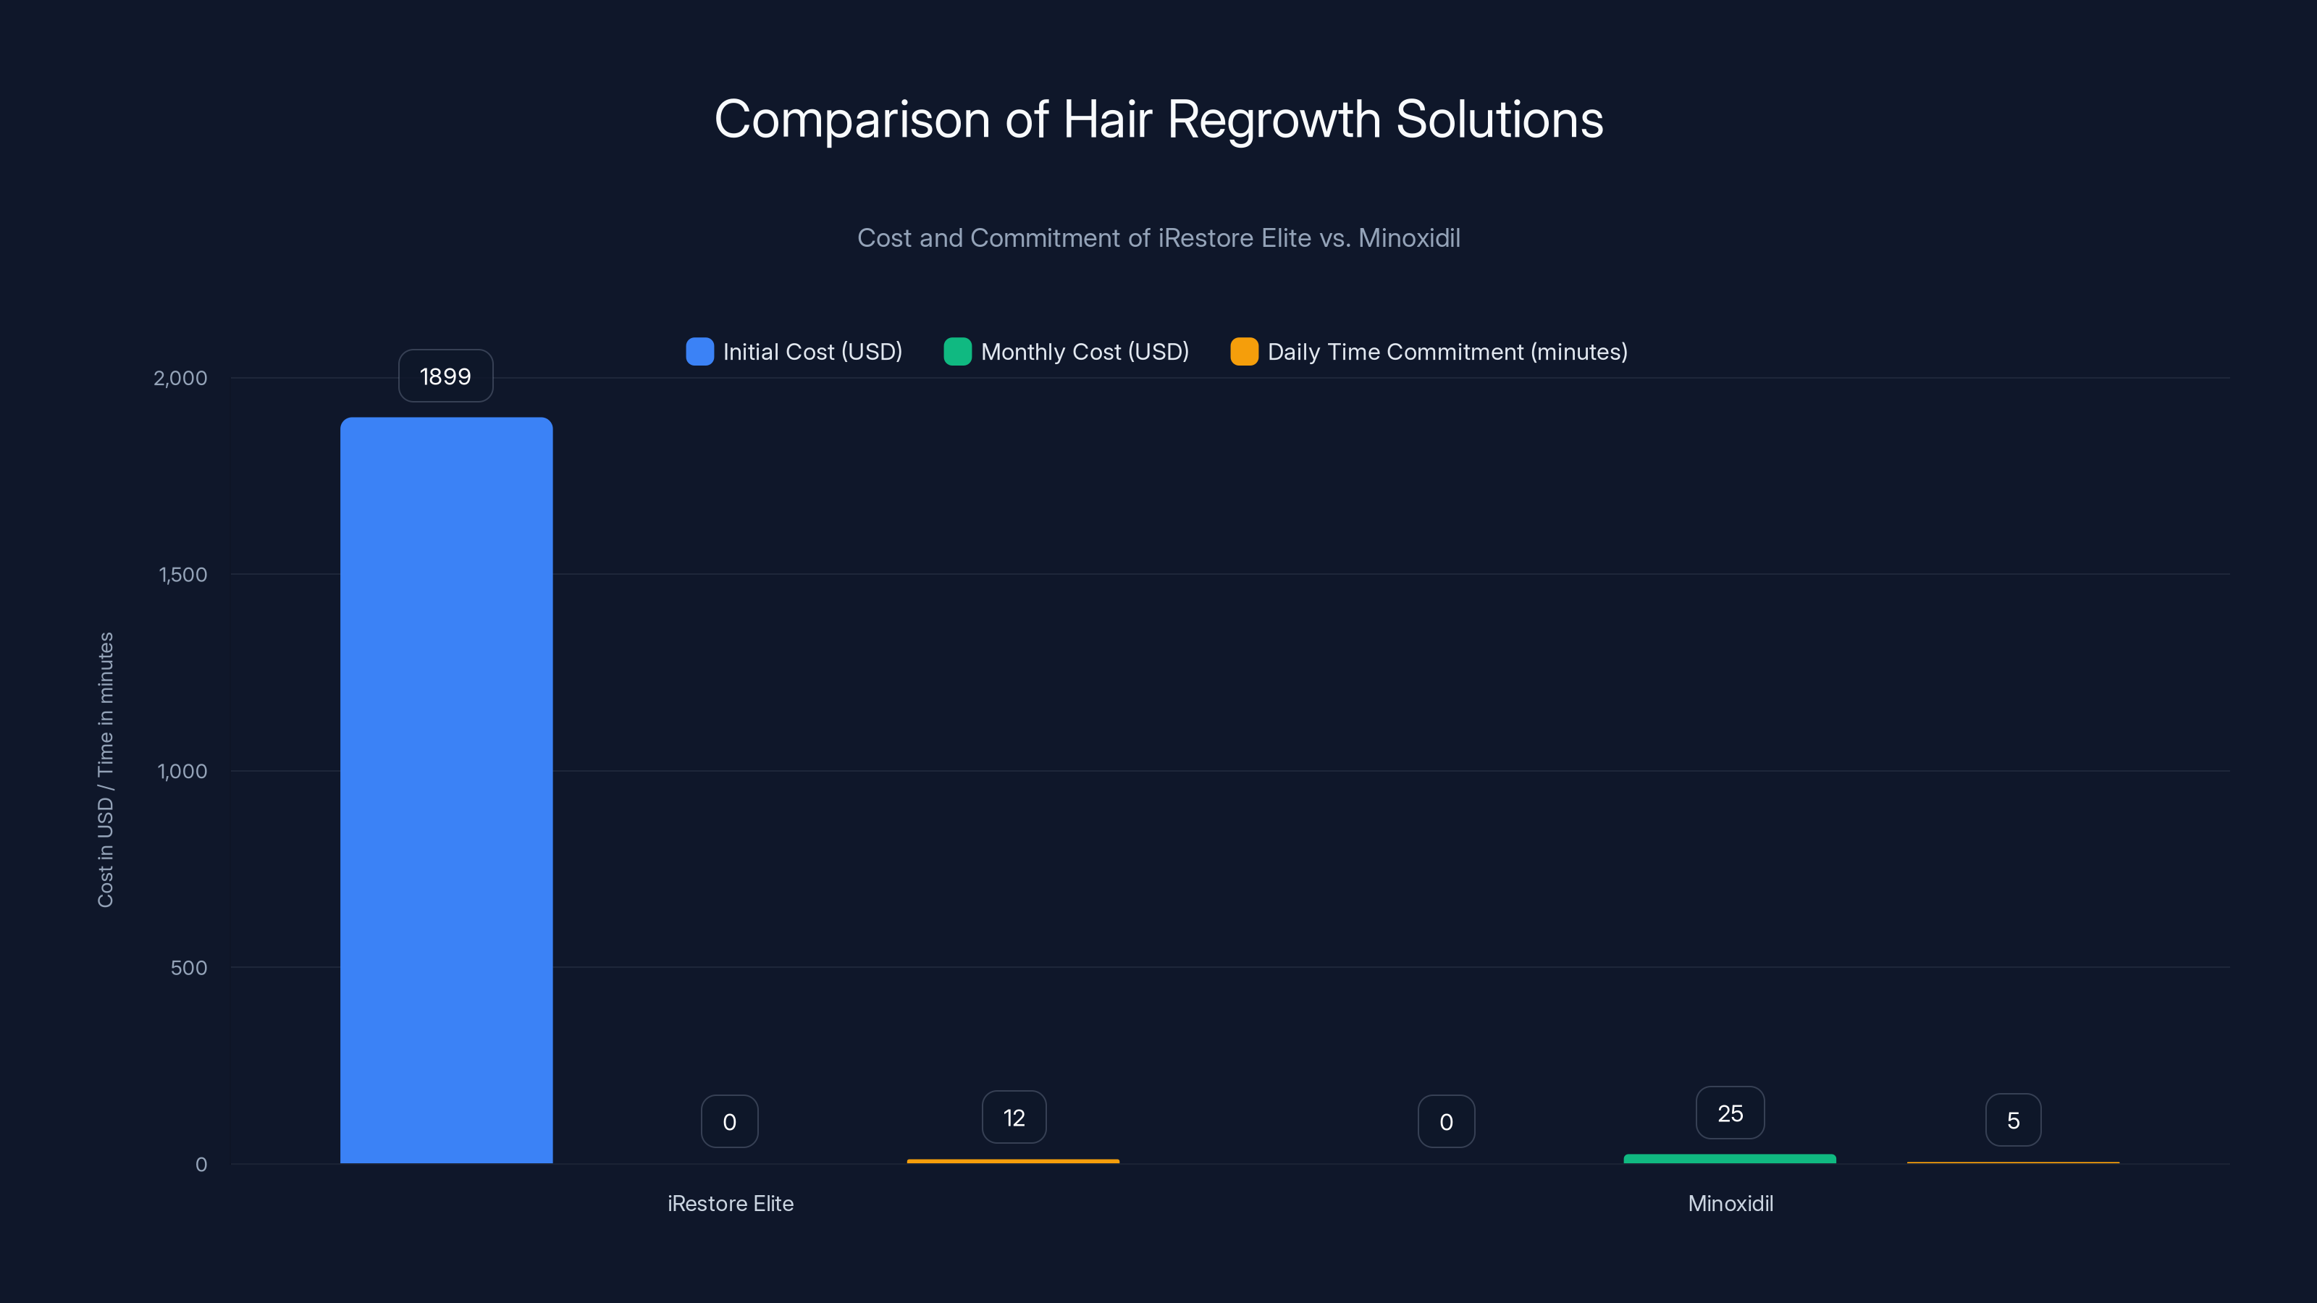Toggle visibility of the Monthly Cost (USD) series
This screenshot has width=2317, height=1303.
point(1084,352)
